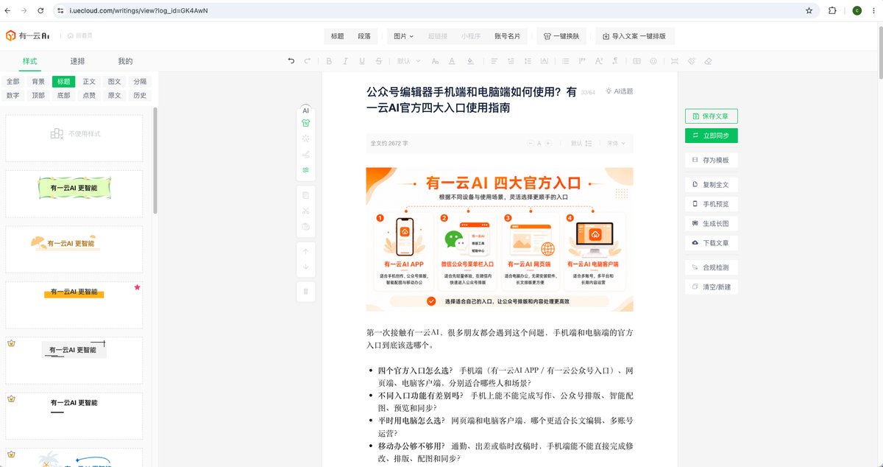Delete block with trash icon
Image resolution: width=883 pixels, height=467 pixels.
[x=306, y=292]
